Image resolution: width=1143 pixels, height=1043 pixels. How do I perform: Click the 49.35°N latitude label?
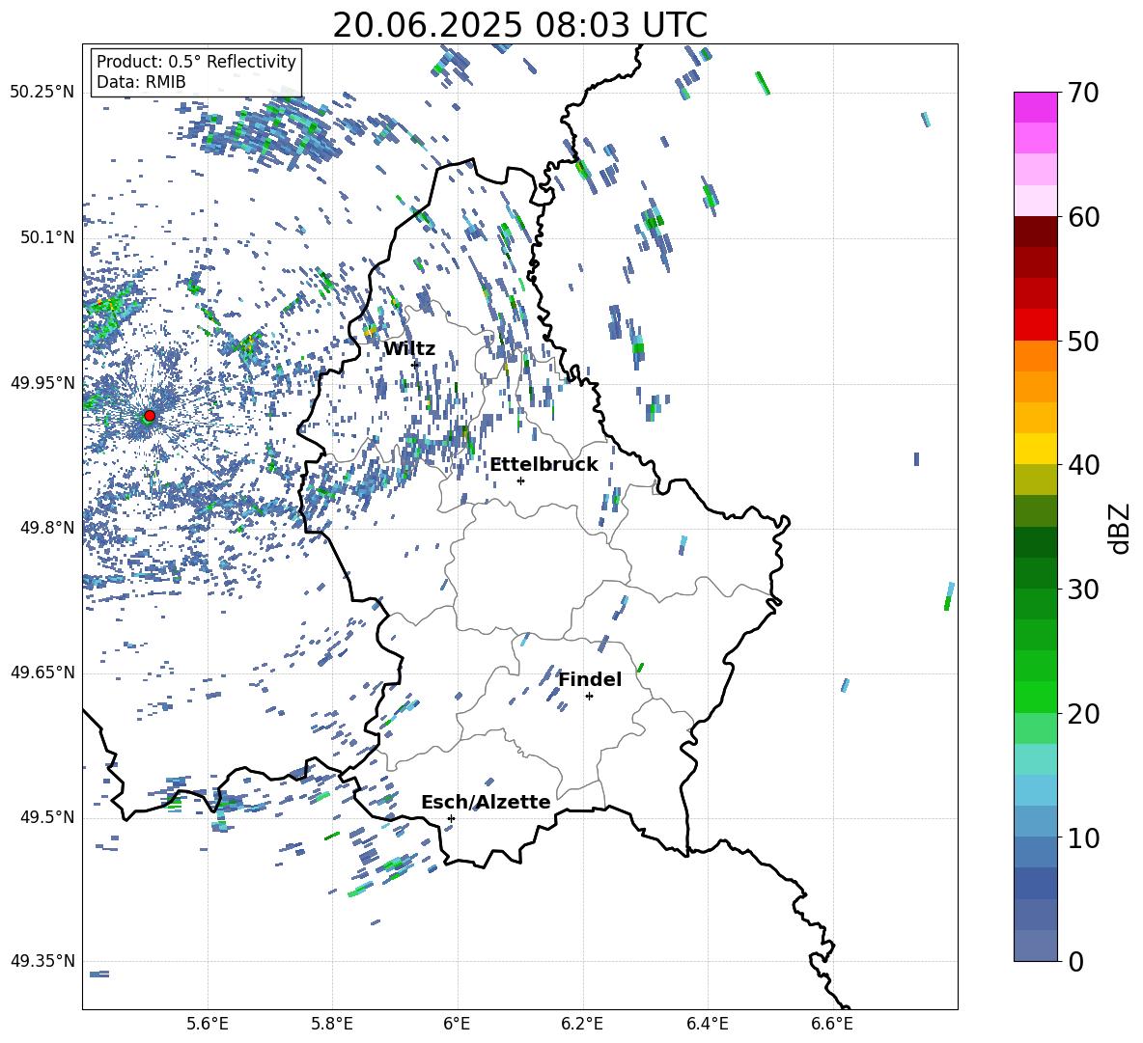pos(42,961)
